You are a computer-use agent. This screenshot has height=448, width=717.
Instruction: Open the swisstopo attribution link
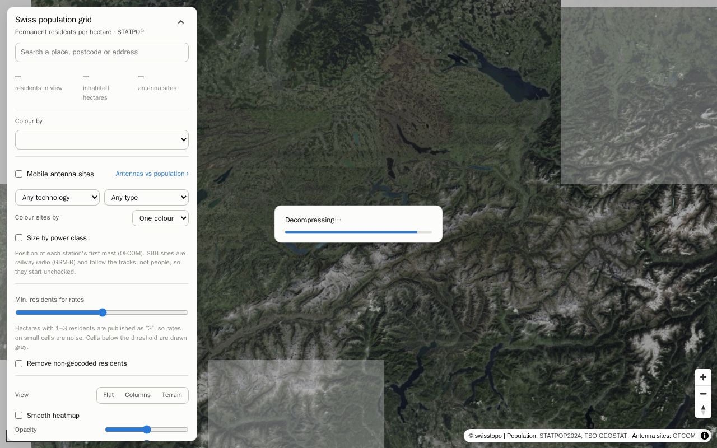pos(485,436)
